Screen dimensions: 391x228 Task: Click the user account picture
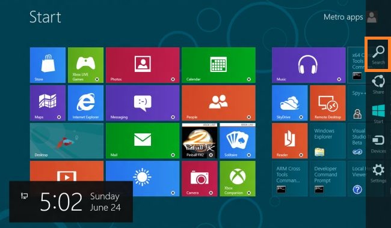pyautogui.click(x=372, y=17)
